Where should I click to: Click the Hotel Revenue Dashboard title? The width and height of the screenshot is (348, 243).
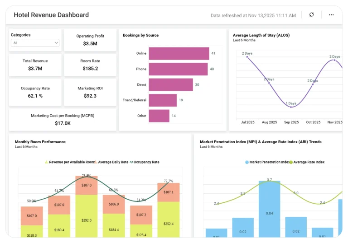pyautogui.click(x=51, y=15)
